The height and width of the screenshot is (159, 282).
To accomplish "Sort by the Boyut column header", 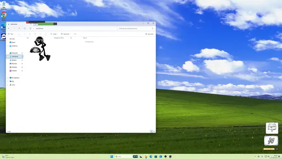I will [x=85, y=38].
